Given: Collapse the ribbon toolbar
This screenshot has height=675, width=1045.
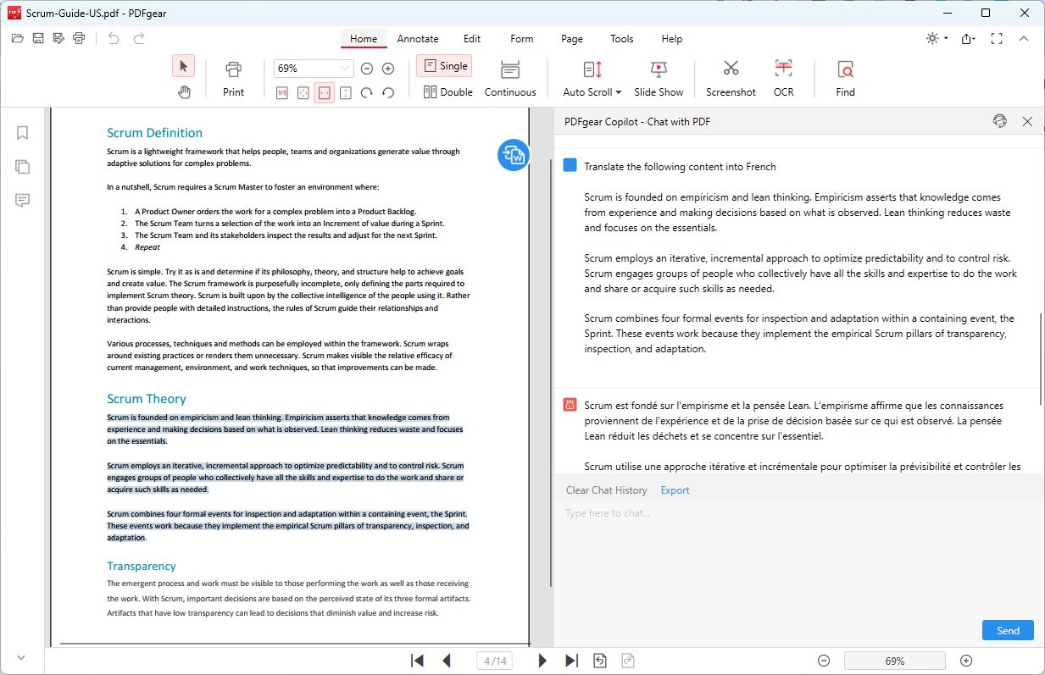Looking at the screenshot, I should pyautogui.click(x=1024, y=38).
